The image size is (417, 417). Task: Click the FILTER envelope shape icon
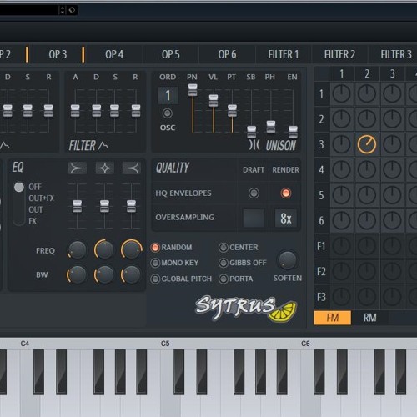[103, 145]
